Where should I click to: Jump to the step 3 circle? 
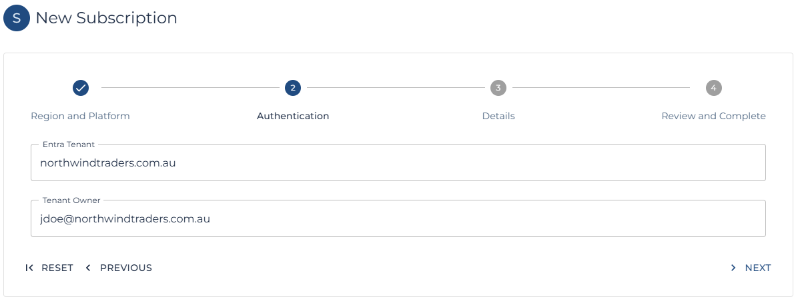click(498, 87)
